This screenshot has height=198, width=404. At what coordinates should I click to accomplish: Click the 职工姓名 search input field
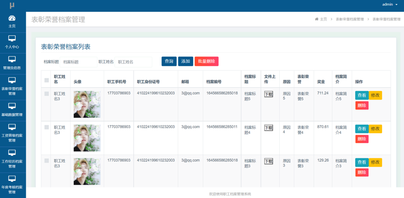133,62
